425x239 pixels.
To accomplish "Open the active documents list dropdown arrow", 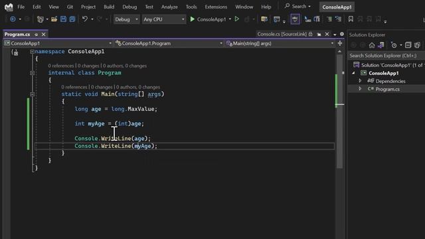I will (335, 35).
